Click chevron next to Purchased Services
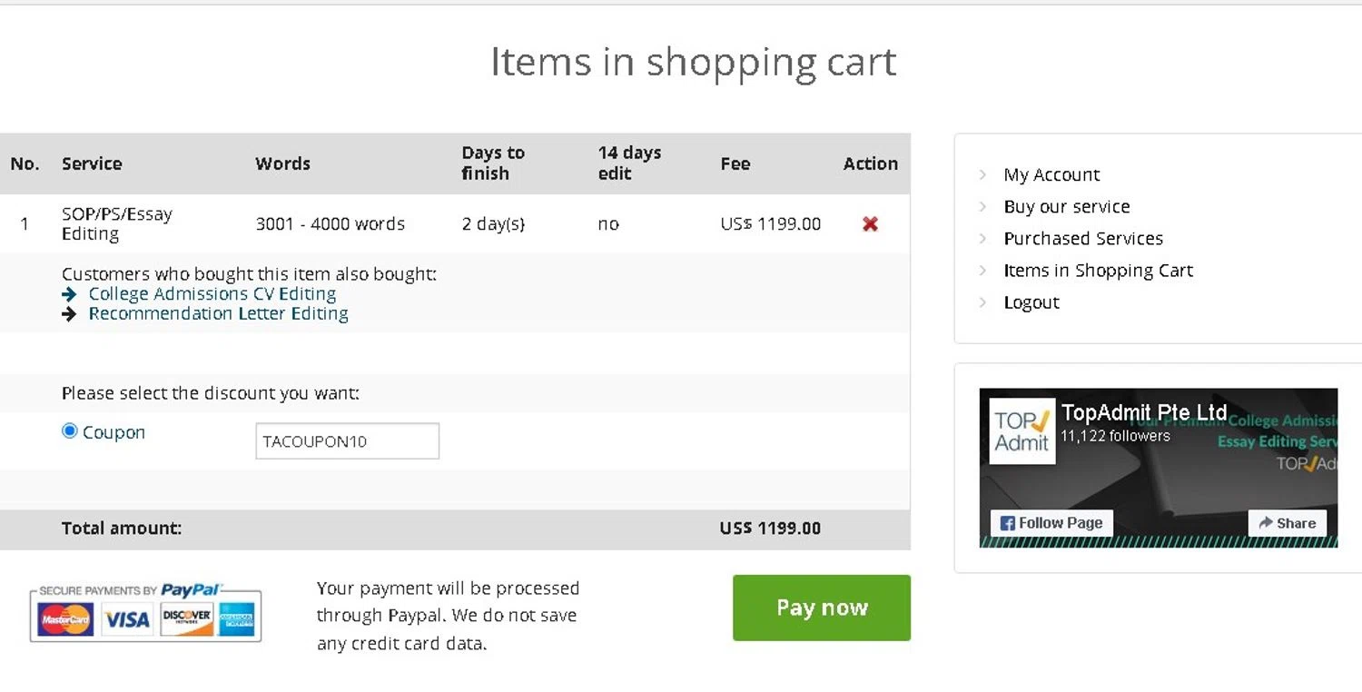The image size is (1362, 692). (982, 239)
